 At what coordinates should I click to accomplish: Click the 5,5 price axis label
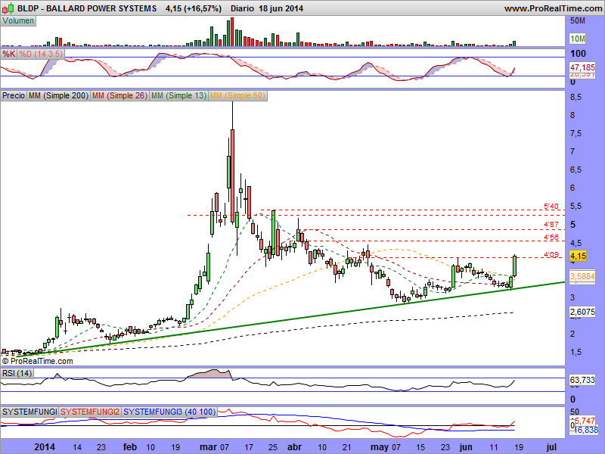click(576, 206)
